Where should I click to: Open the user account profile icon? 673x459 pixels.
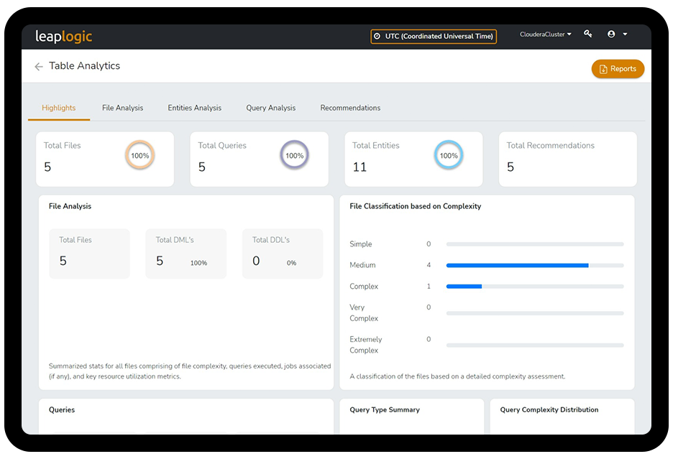point(611,34)
